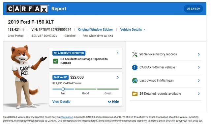This screenshot has height=125, width=211.
Task: Expand Detailed records available chevron
Action: coord(199,94)
